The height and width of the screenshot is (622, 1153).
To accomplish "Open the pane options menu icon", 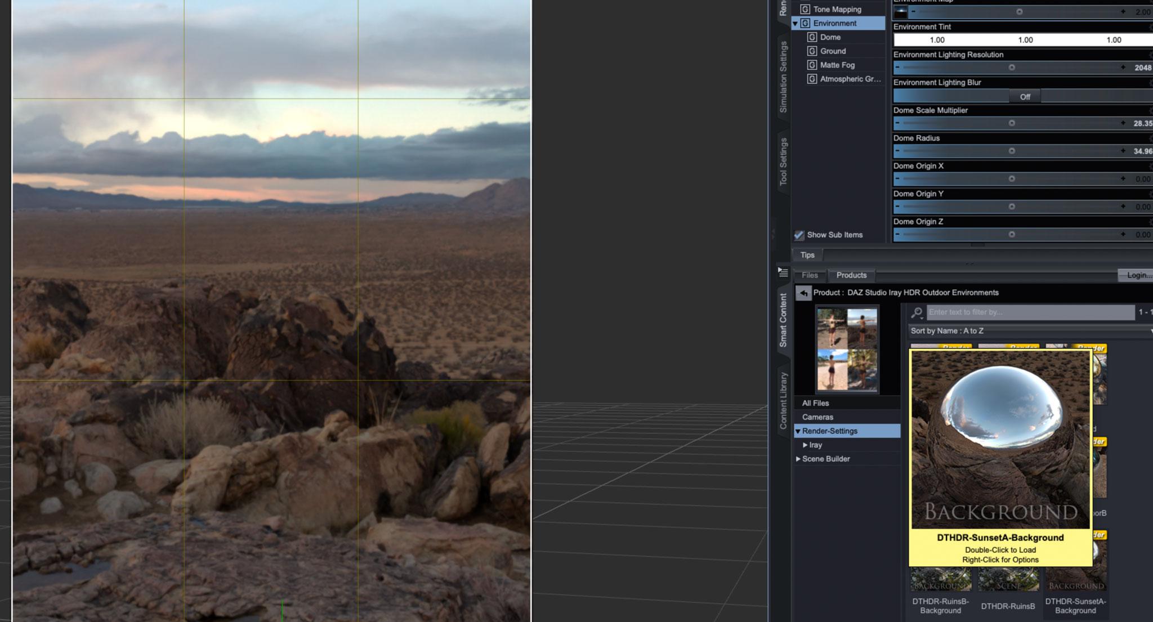I will [783, 272].
